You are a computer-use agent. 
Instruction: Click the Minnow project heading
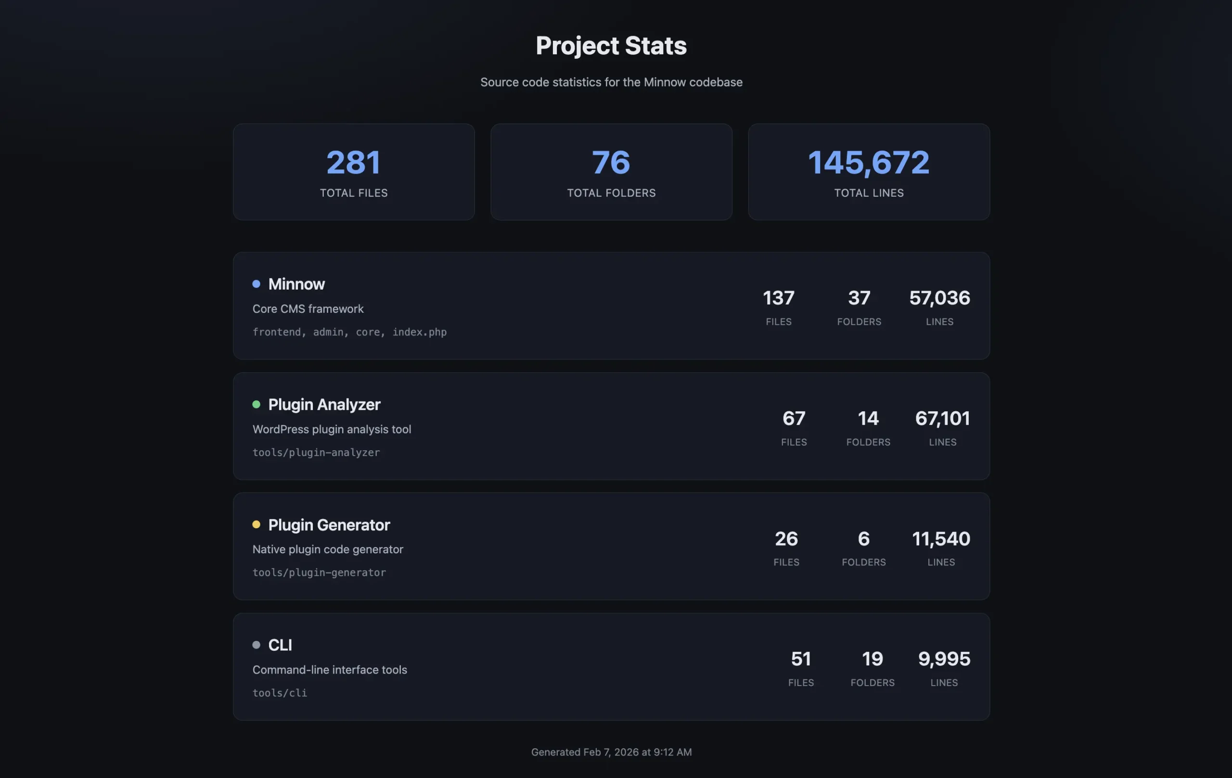coord(296,284)
